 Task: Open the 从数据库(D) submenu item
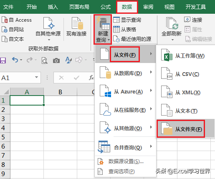pos(125,73)
